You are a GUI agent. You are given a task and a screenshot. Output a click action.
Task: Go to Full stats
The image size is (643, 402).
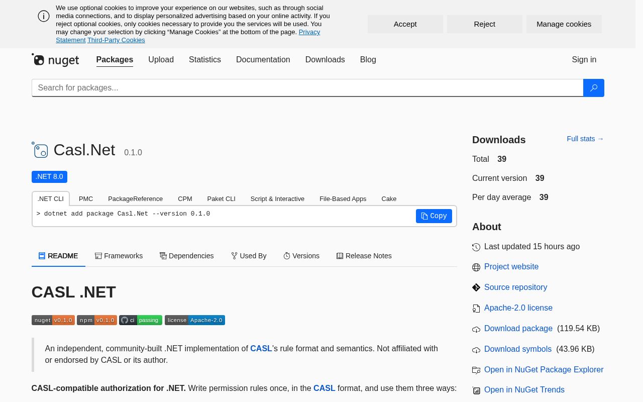coord(585,139)
